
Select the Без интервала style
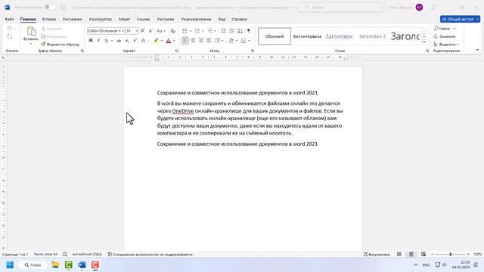click(307, 36)
